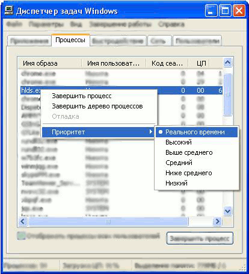Maximize the Диспетчер задач window
The height and width of the screenshot is (274, 249).
pyautogui.click(x=225, y=11)
